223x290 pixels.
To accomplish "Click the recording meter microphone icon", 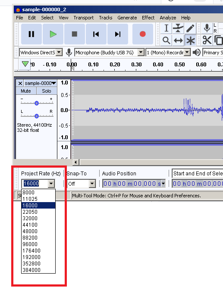I will click(x=207, y=28).
